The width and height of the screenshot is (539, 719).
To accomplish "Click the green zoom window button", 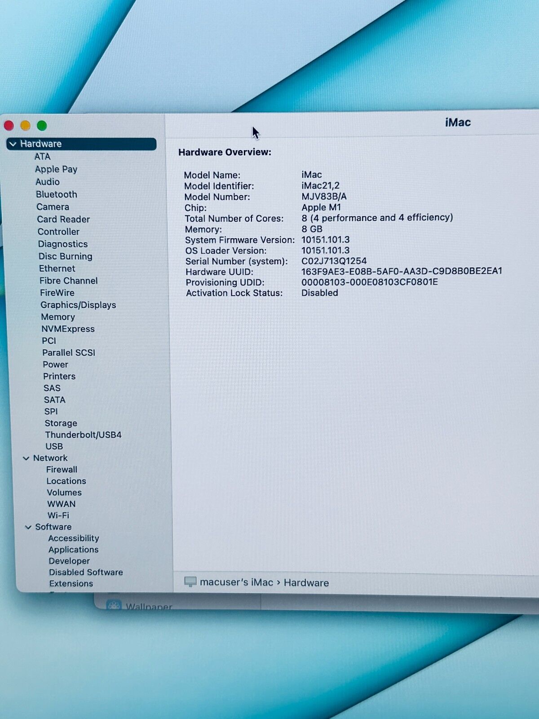I will (x=42, y=125).
